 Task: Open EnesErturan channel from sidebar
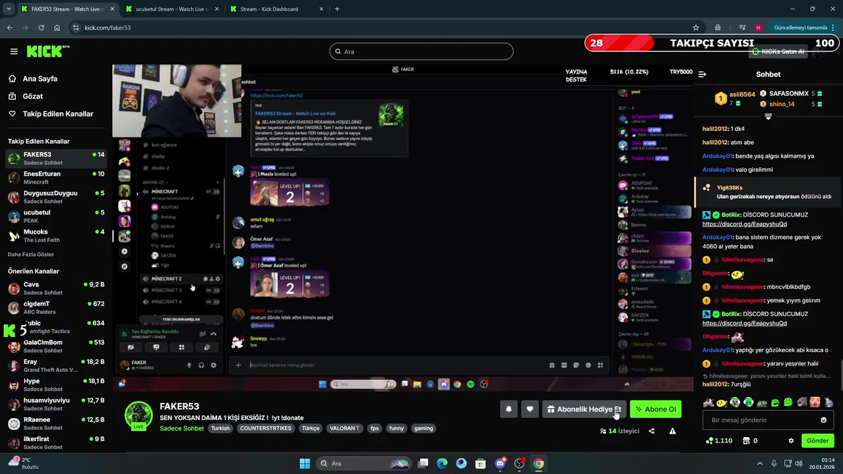(x=56, y=178)
